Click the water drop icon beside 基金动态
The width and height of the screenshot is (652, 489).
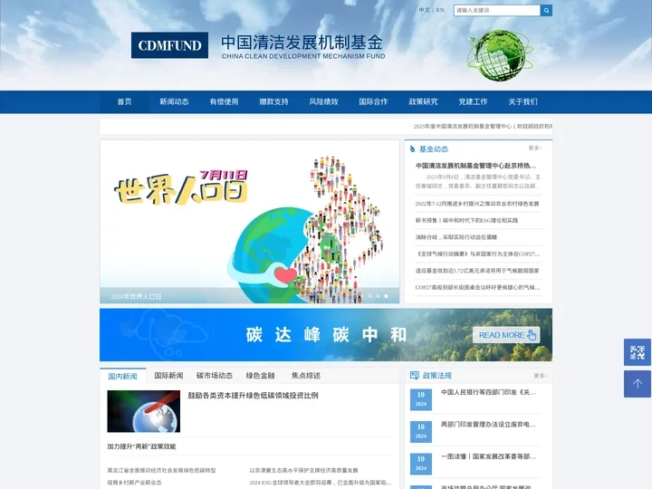click(x=412, y=149)
